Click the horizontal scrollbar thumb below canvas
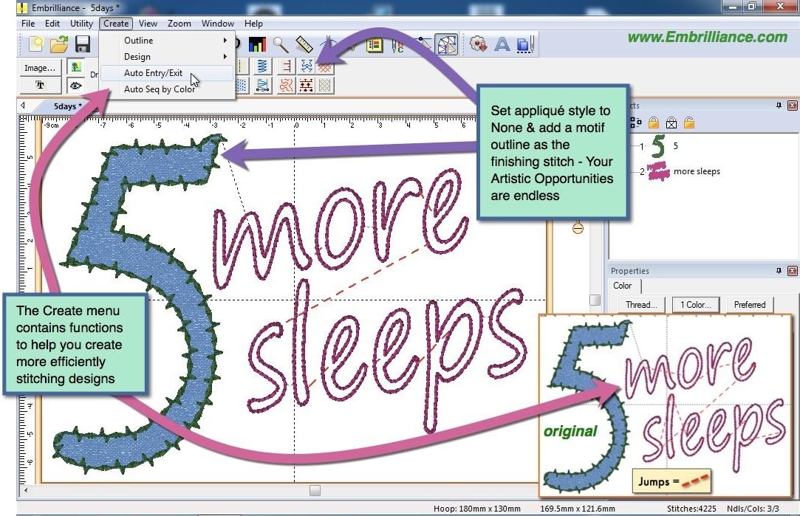 [315, 490]
